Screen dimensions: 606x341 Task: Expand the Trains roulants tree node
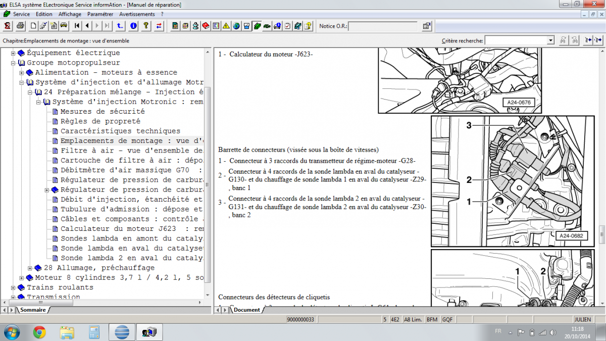14,287
